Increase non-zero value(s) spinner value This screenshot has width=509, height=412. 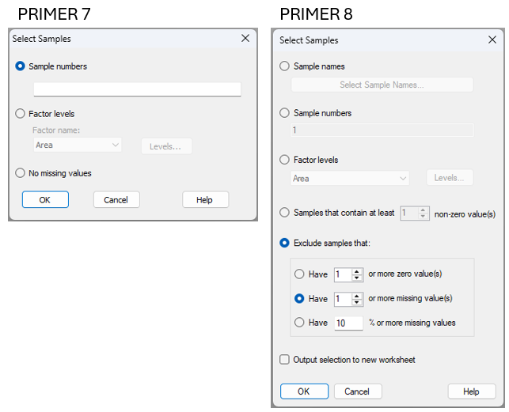[x=424, y=210]
